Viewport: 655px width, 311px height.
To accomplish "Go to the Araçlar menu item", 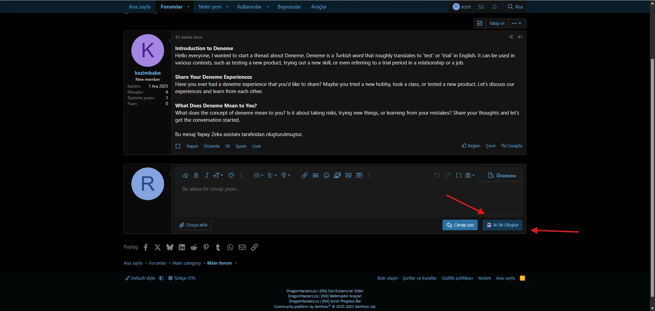I will pyautogui.click(x=319, y=7).
